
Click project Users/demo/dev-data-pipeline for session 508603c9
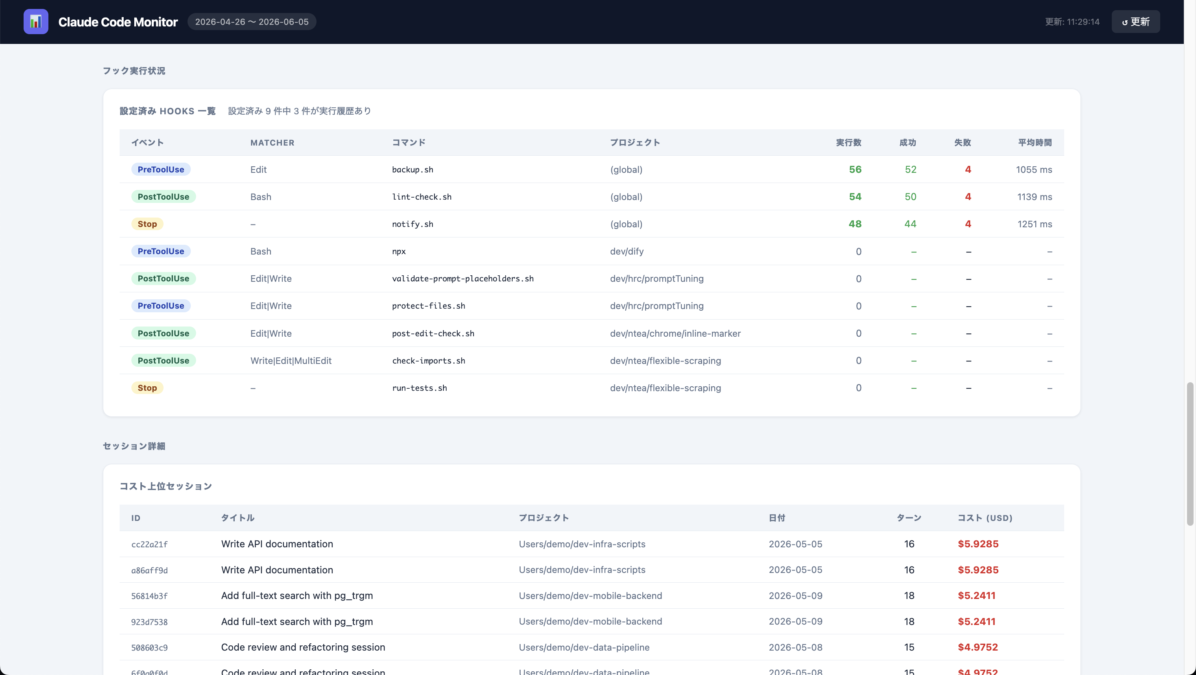tap(584, 647)
